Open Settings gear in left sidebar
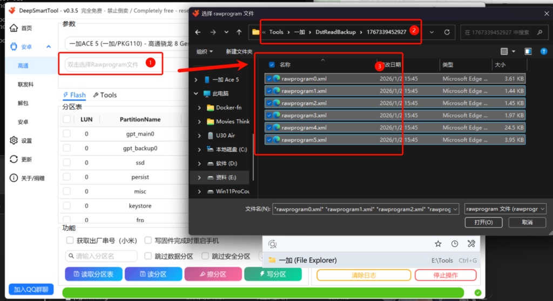Screen dimensions: 553x301 pyautogui.click(x=14, y=141)
